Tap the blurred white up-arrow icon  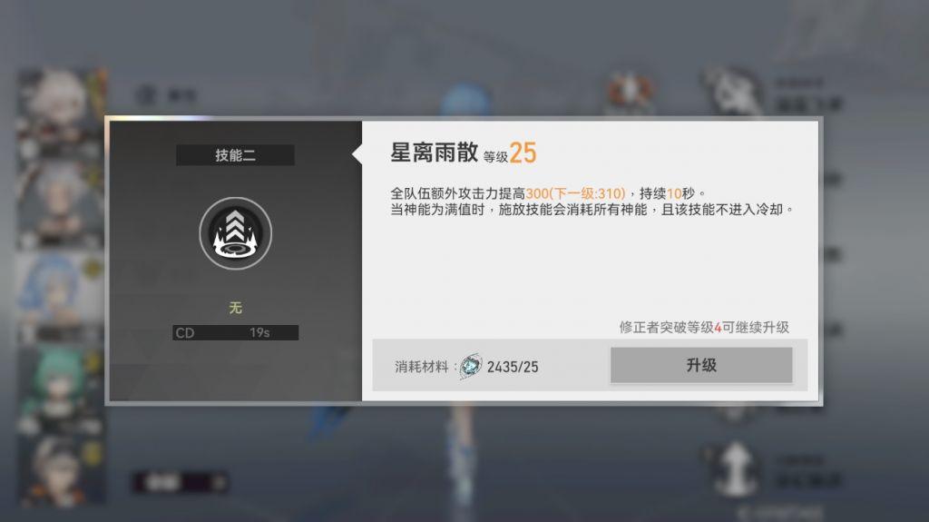point(735,468)
